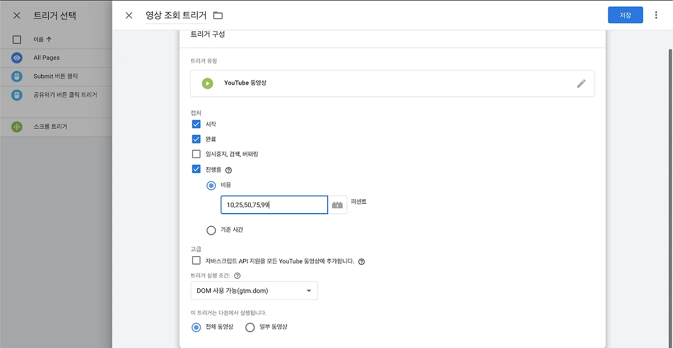This screenshot has width=673, height=348.
Task: Select the 기준 시간 radio button
Action: (x=211, y=230)
